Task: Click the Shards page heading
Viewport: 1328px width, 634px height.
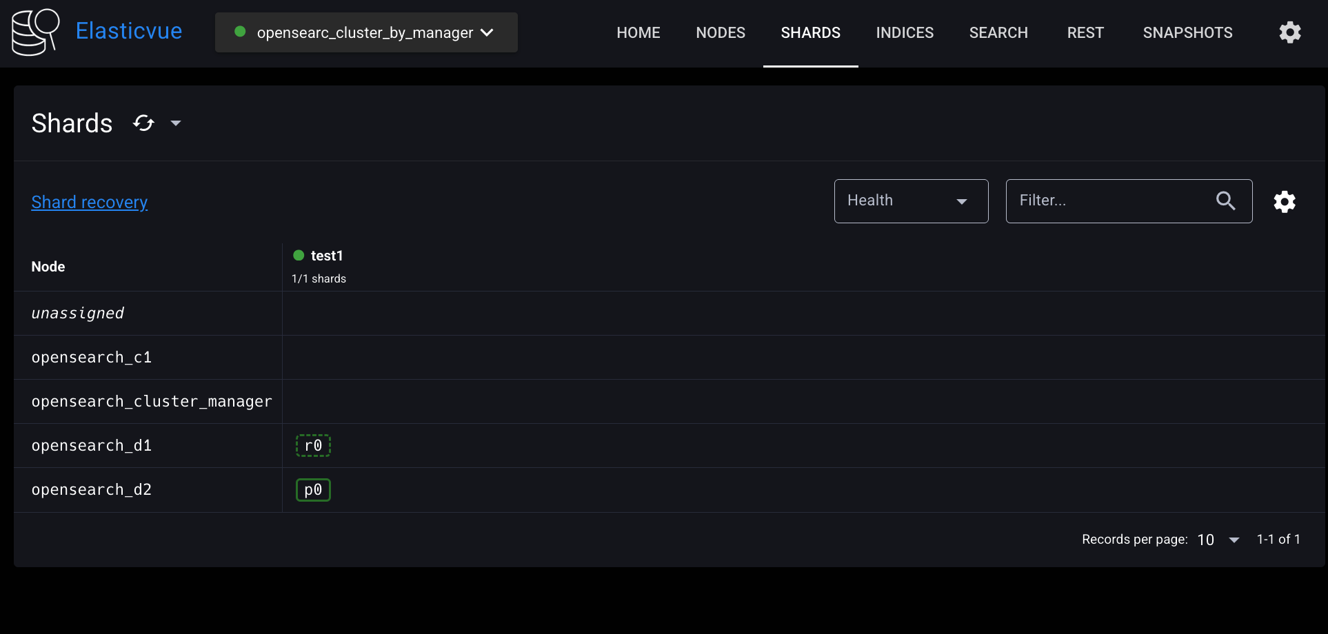Action: click(x=72, y=123)
